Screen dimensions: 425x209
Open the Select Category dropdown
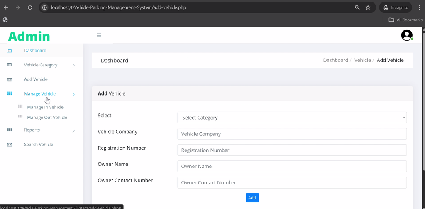click(292, 118)
